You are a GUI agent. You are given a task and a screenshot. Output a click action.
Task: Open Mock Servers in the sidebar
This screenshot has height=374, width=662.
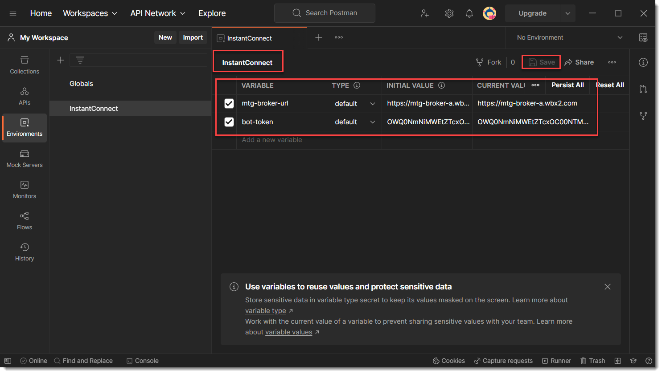[x=25, y=159]
